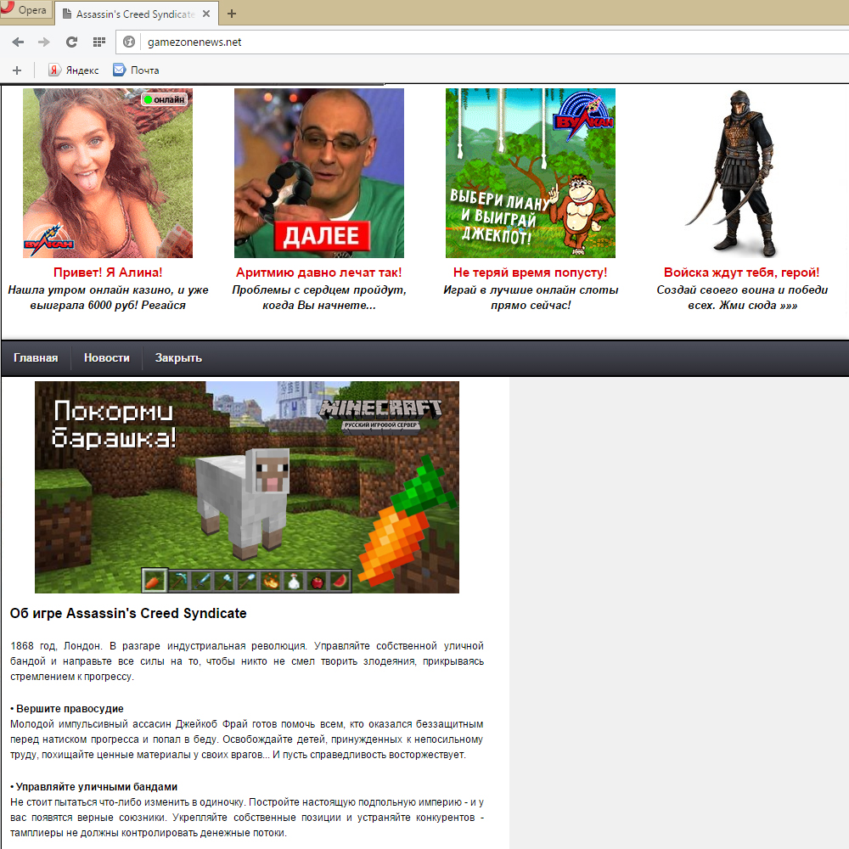Click the Закрыть menu item
This screenshot has width=849, height=849.
coord(178,358)
